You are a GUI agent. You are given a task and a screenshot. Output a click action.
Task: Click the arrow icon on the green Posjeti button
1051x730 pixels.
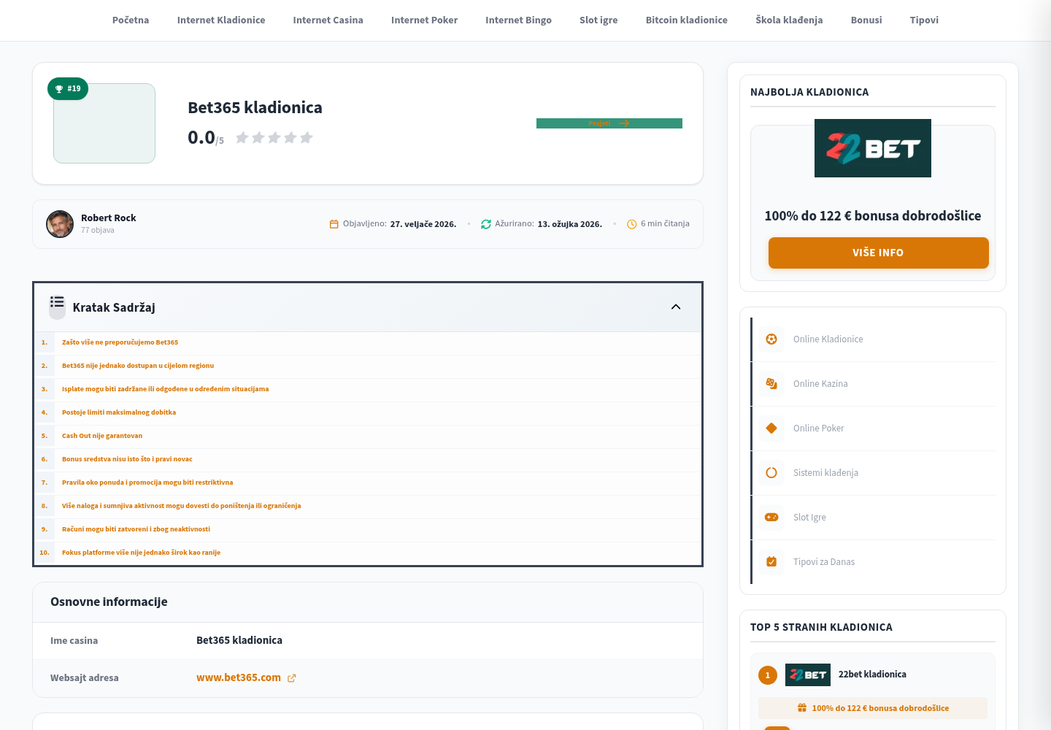[x=624, y=123]
